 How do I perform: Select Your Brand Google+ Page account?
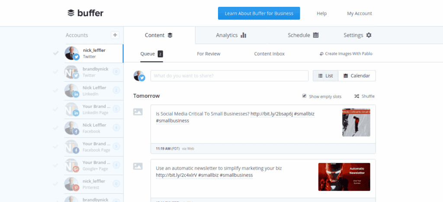[94, 165]
